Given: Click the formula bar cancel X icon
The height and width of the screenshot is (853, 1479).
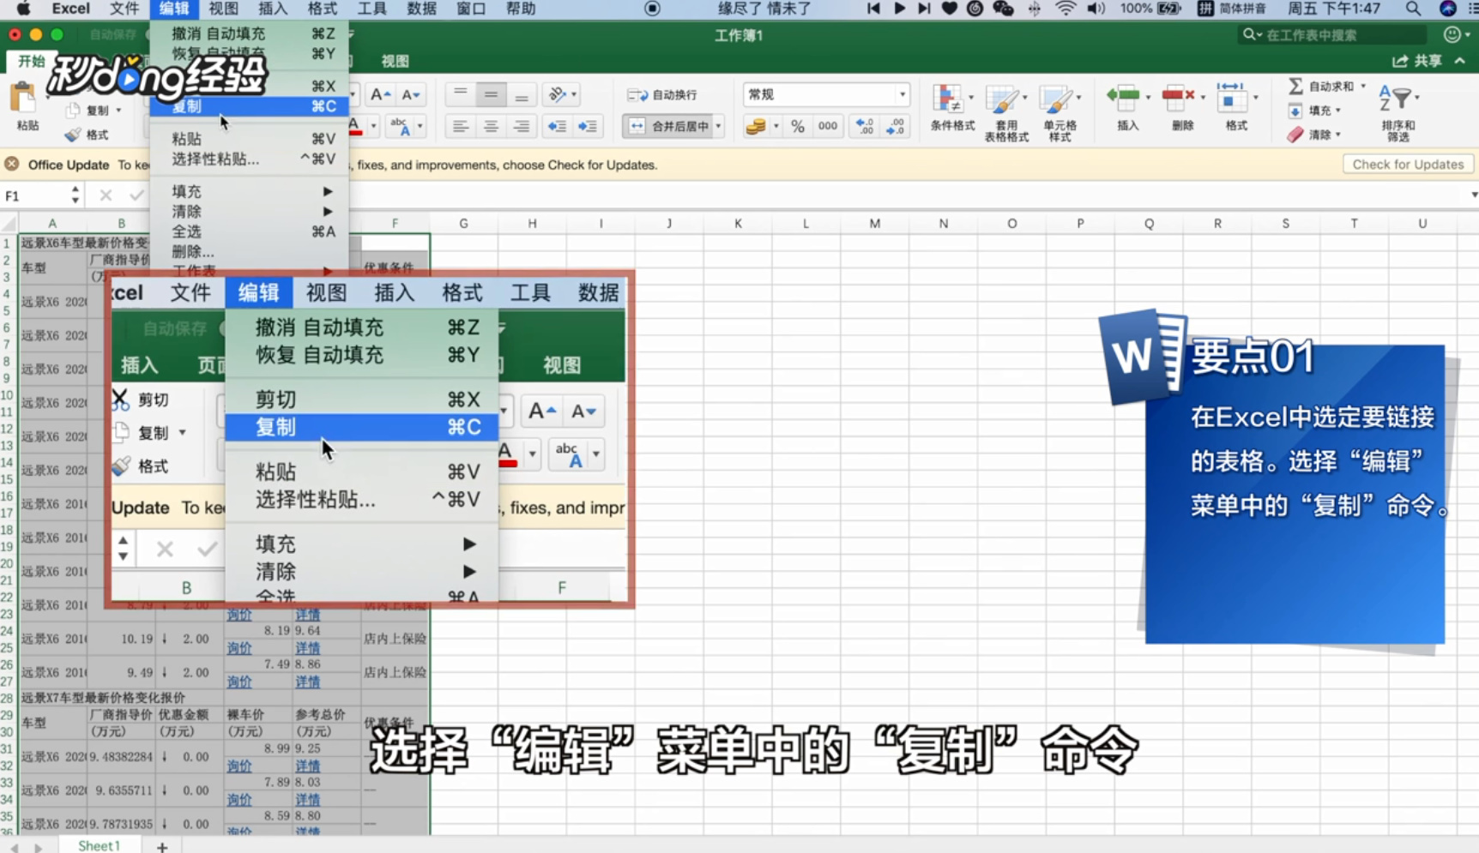Looking at the screenshot, I should tap(106, 195).
